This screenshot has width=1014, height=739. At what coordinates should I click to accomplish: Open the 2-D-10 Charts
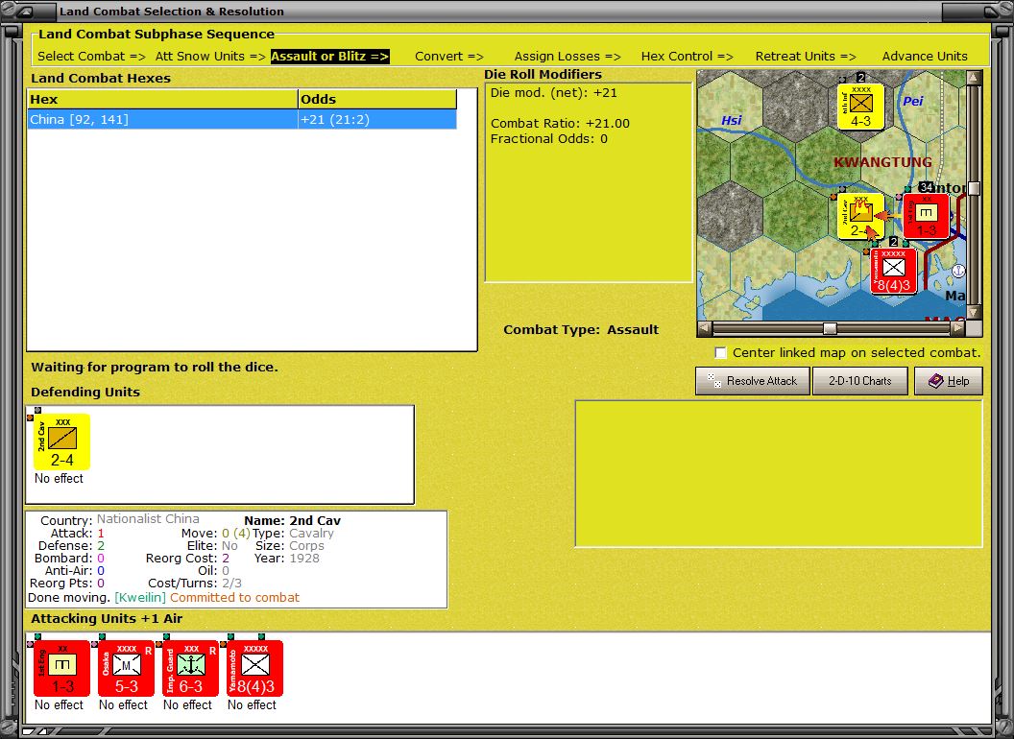pyautogui.click(x=860, y=381)
